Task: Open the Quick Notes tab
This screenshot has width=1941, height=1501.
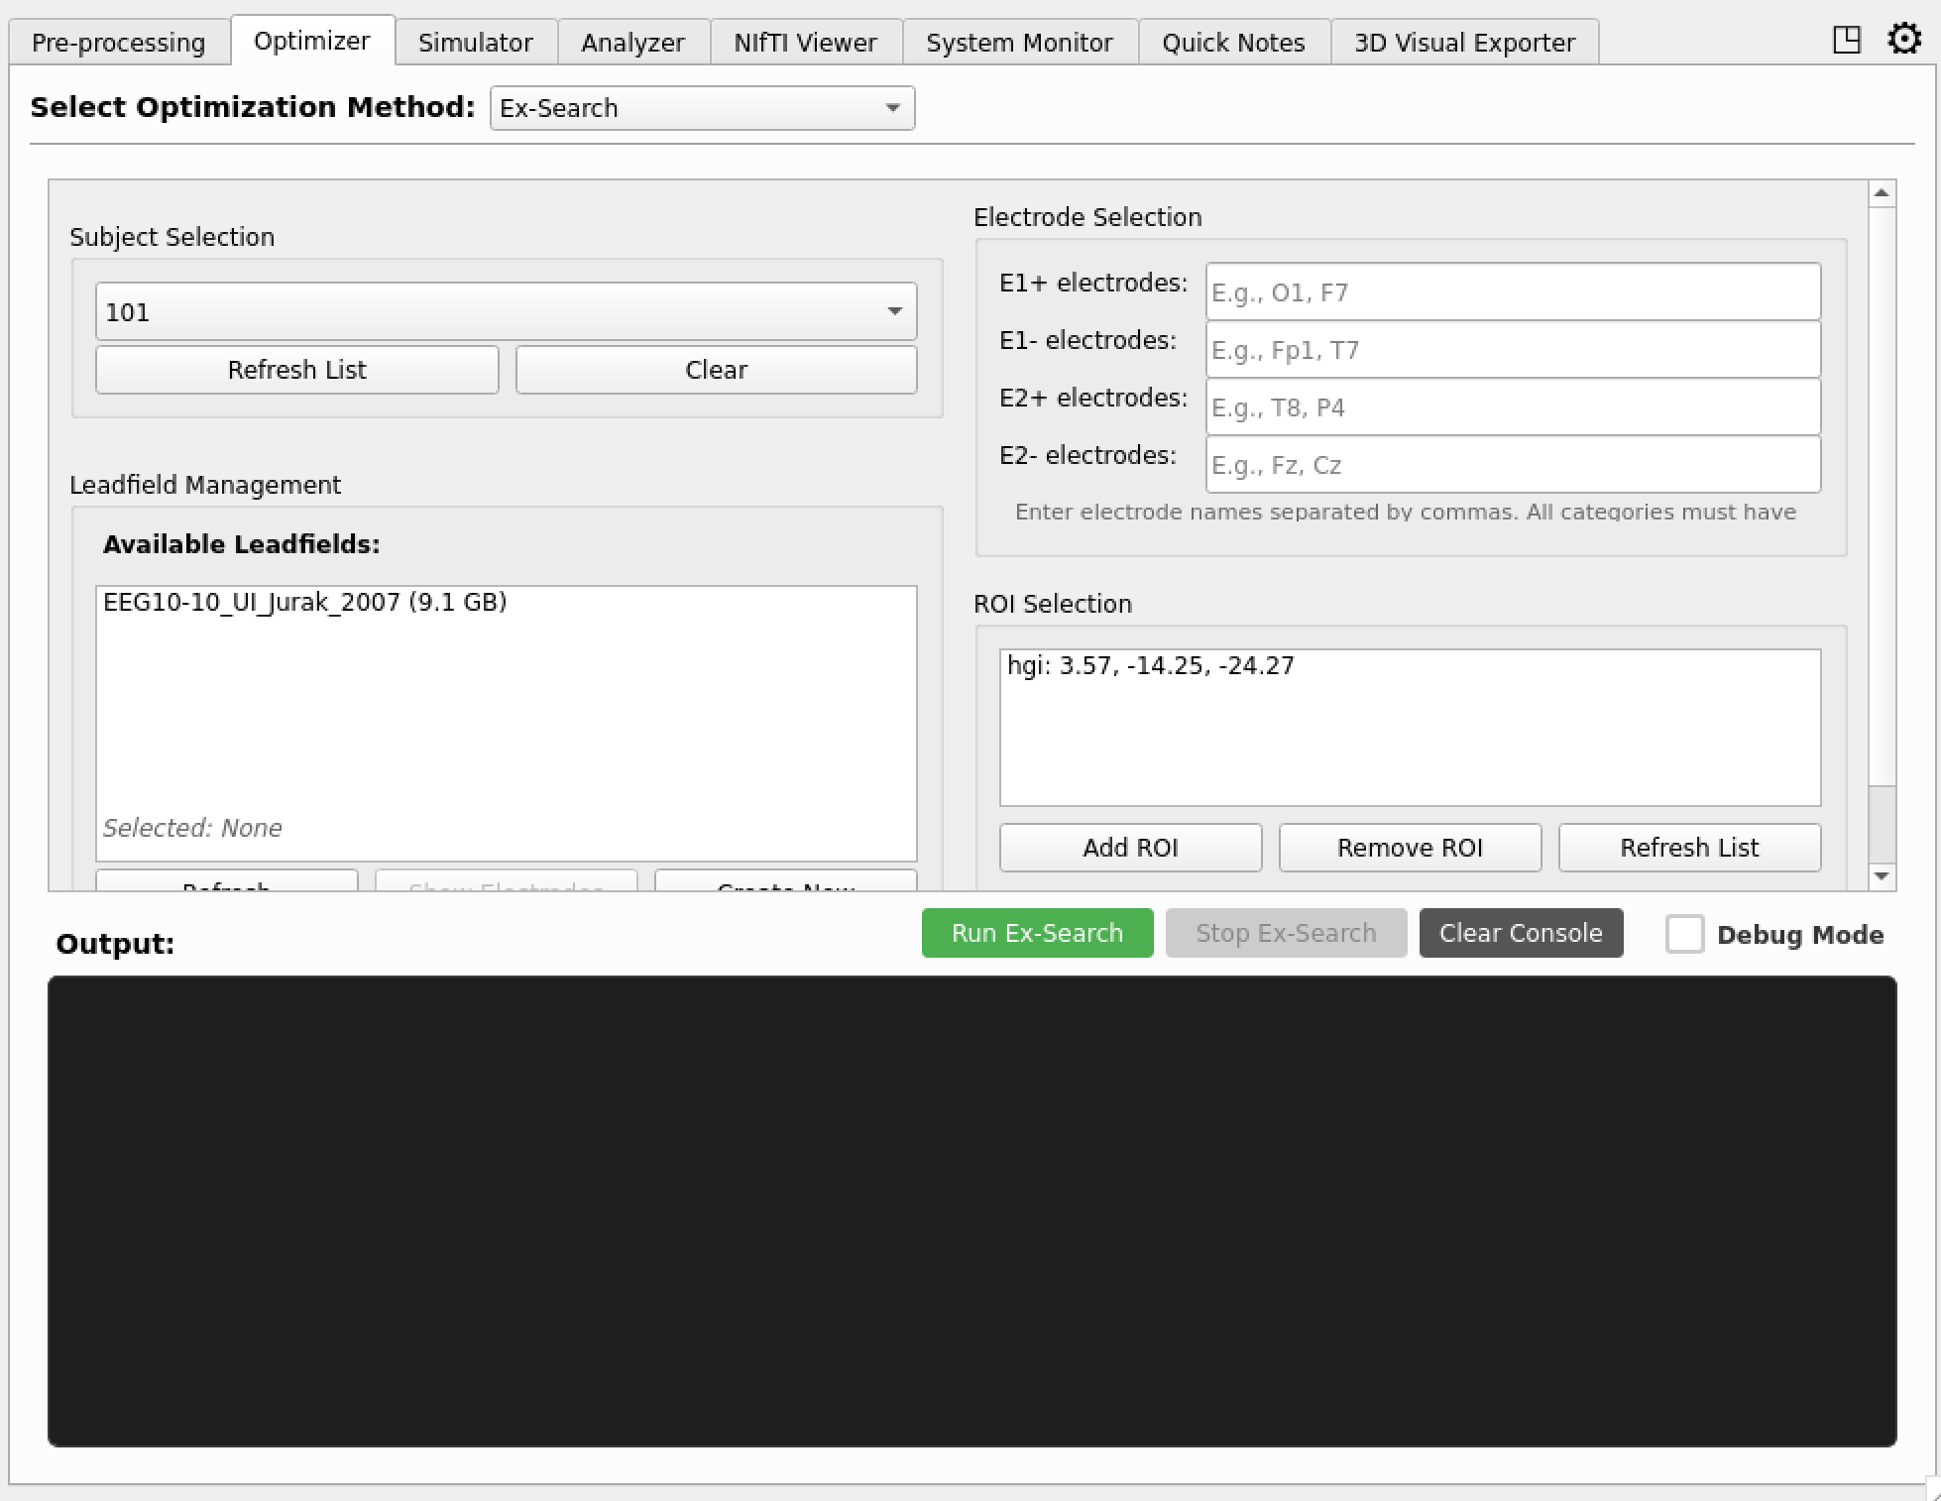Action: tap(1233, 42)
